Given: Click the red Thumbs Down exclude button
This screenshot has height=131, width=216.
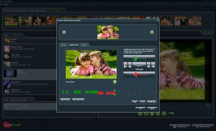Looking at the screenshot, I should 139,74.
